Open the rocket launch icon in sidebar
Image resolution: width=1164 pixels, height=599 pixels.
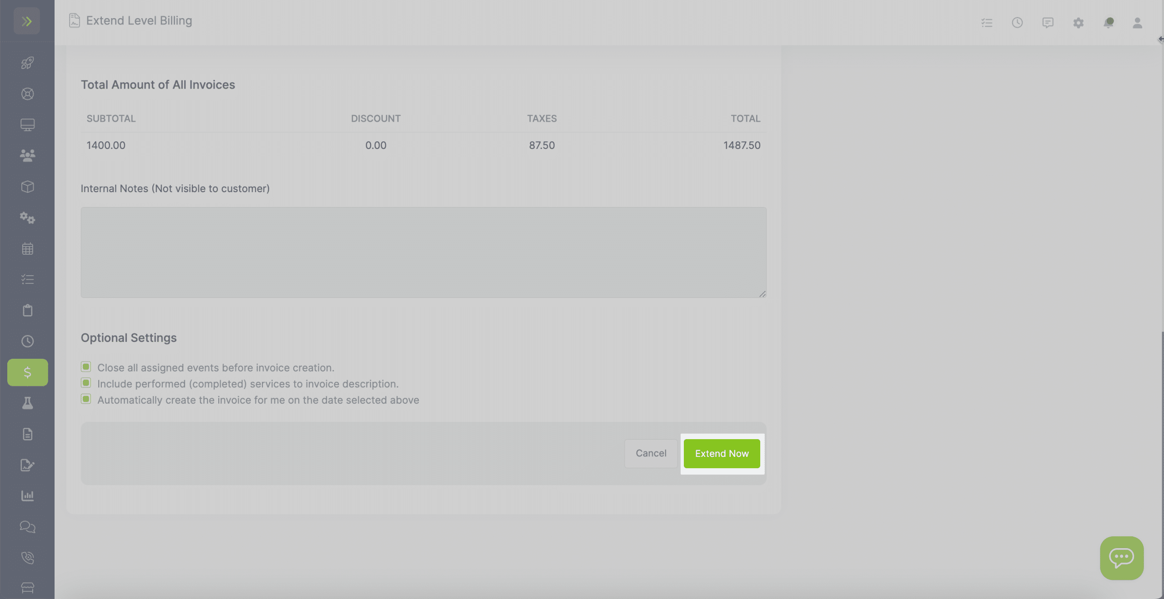point(27,63)
